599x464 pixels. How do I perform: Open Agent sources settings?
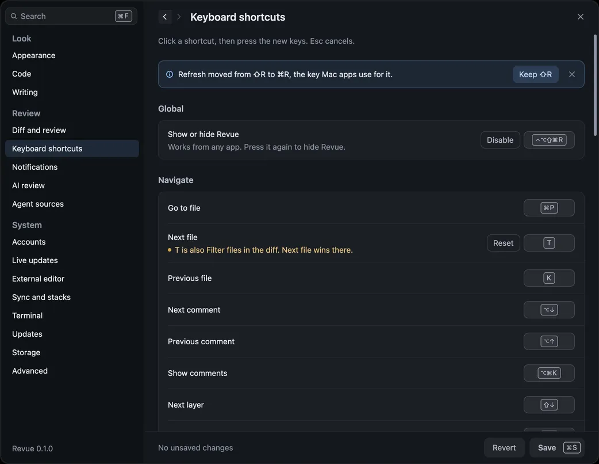pos(72,204)
